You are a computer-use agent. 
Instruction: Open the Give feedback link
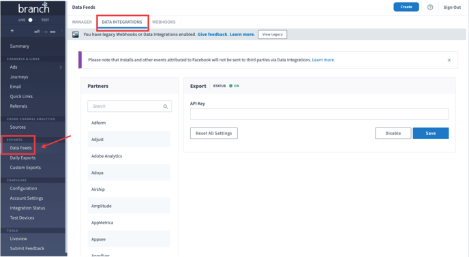(x=213, y=34)
